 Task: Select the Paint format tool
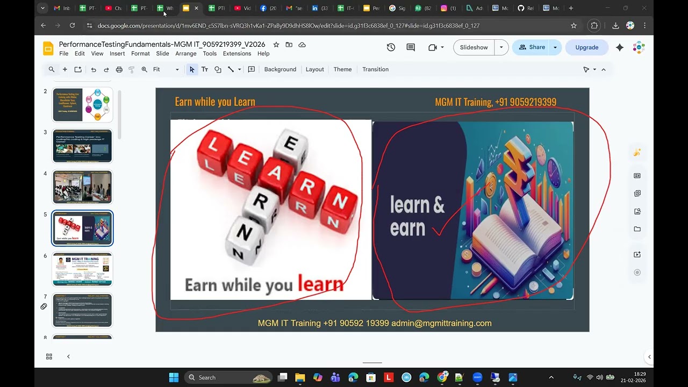[132, 69]
